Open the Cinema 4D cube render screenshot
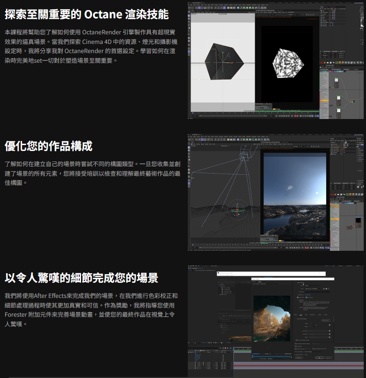366x378 pixels. [275, 60]
